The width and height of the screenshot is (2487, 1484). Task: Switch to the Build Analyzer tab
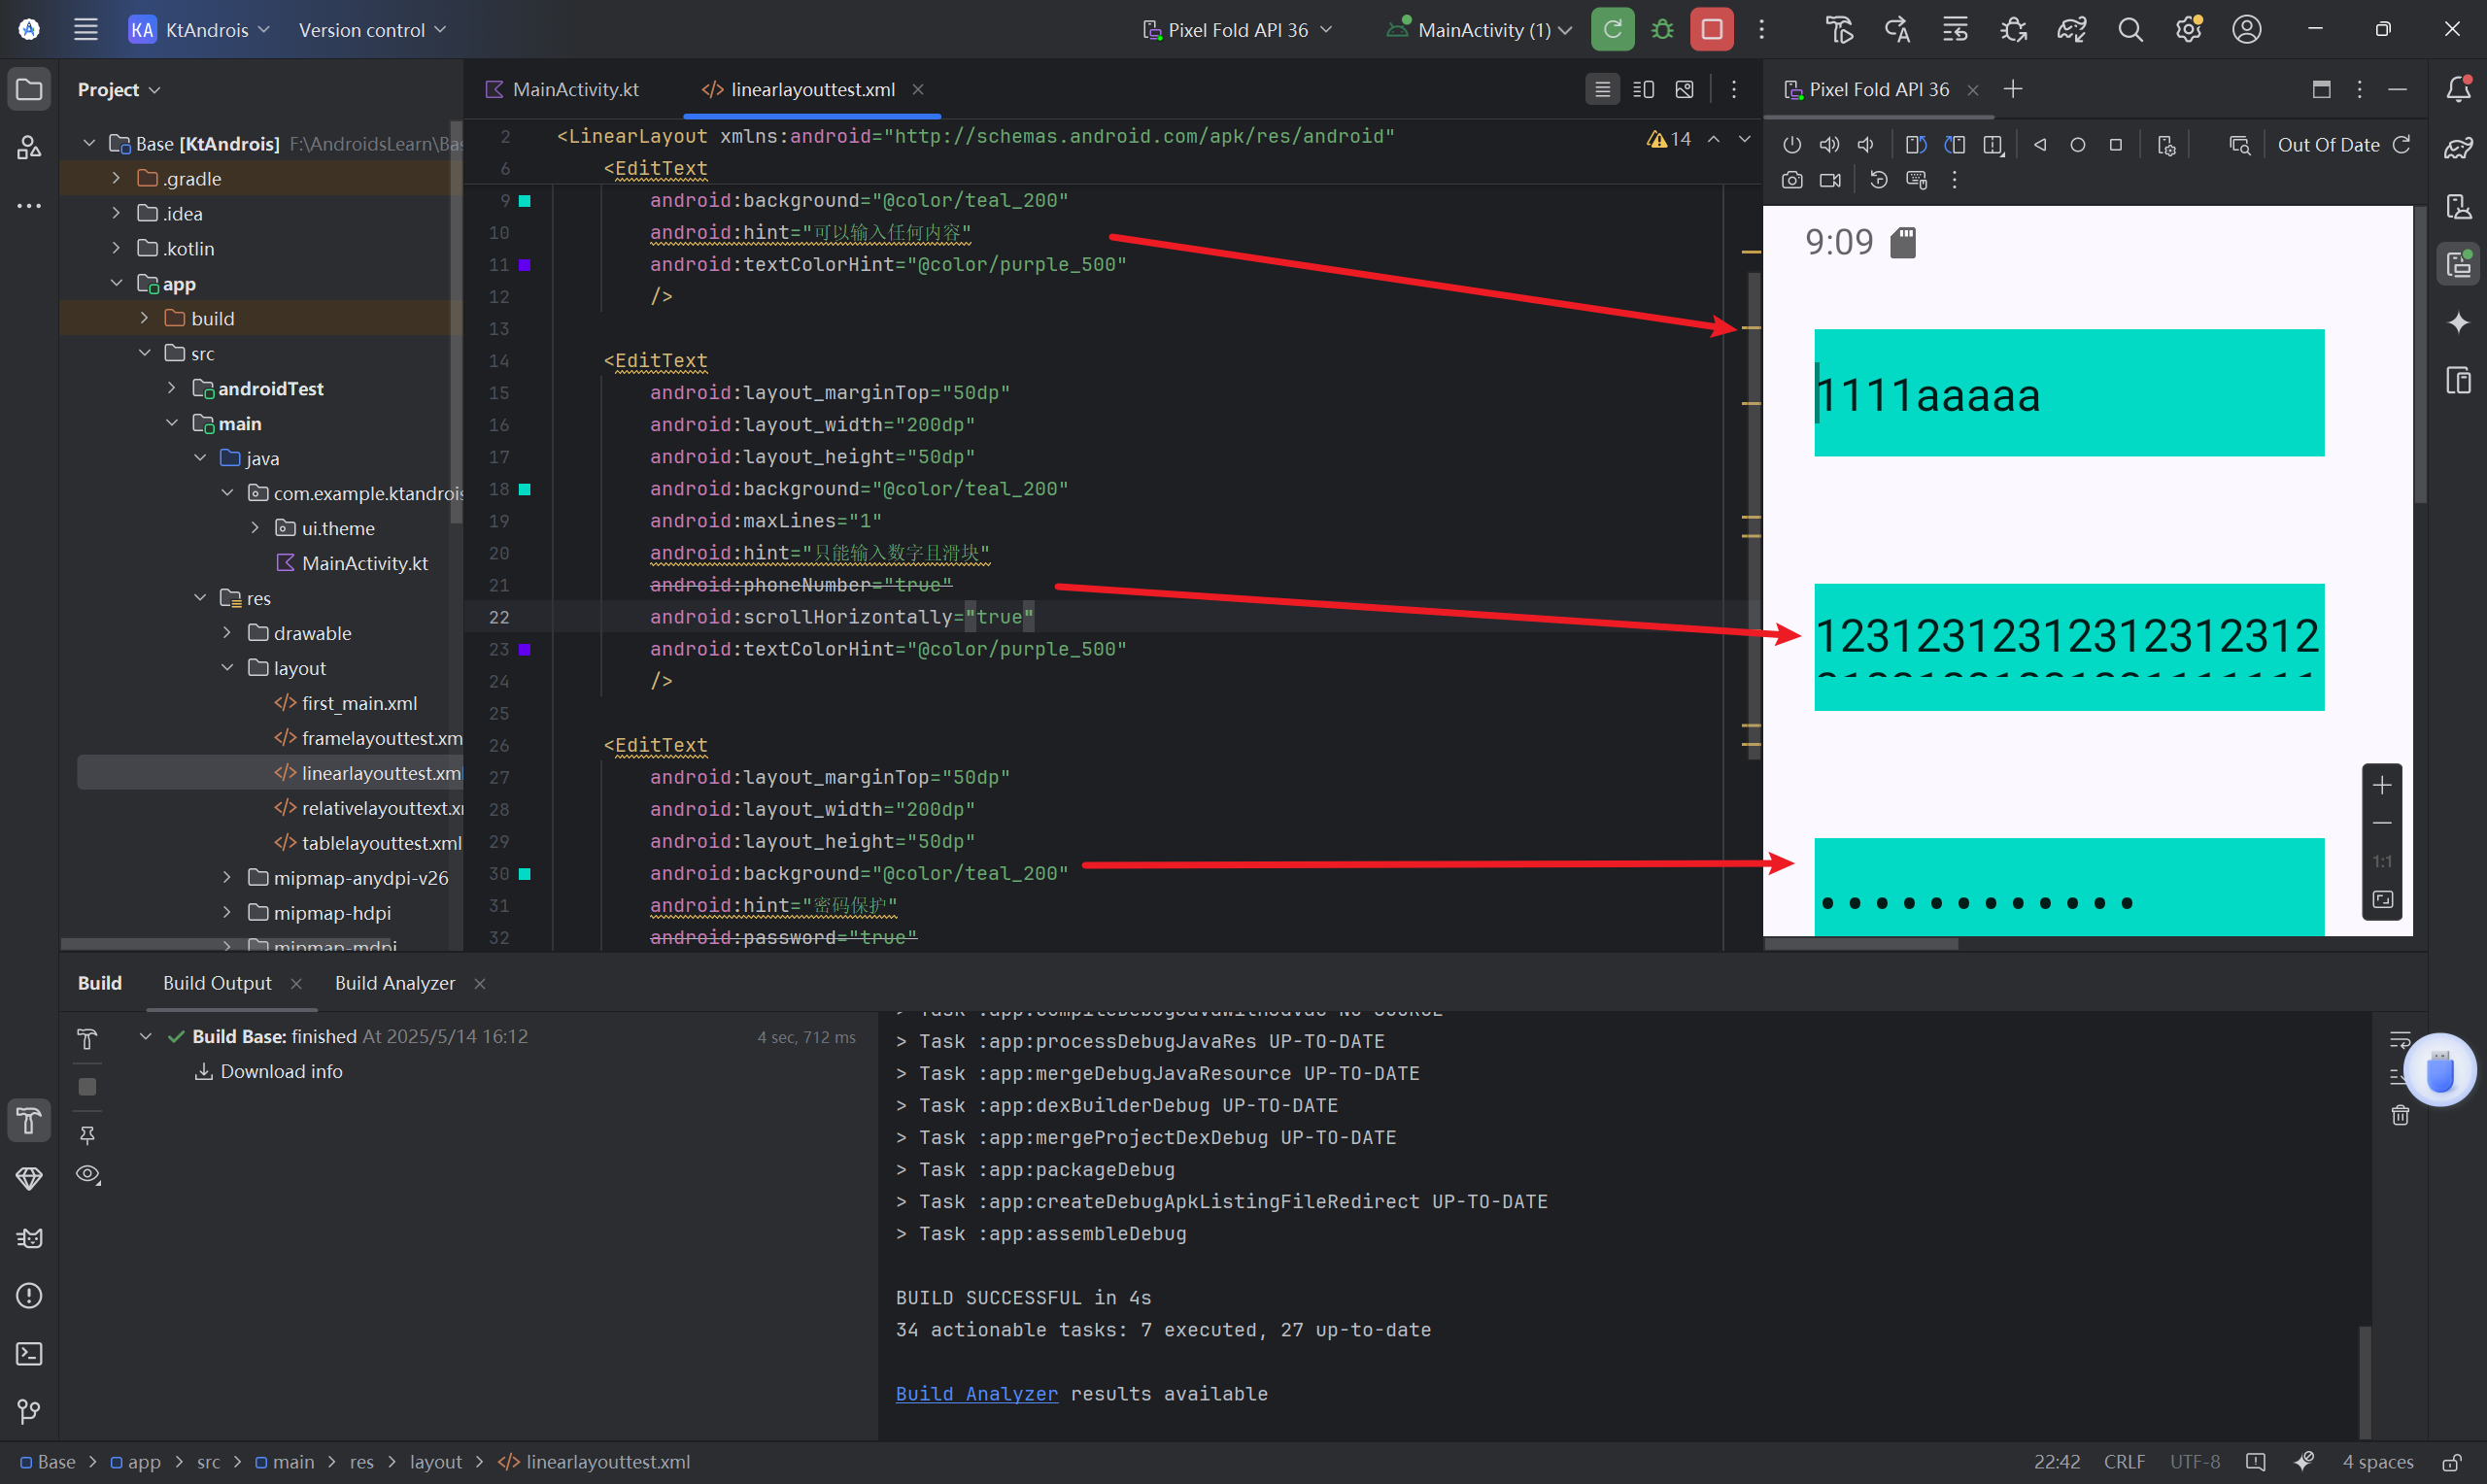(395, 983)
